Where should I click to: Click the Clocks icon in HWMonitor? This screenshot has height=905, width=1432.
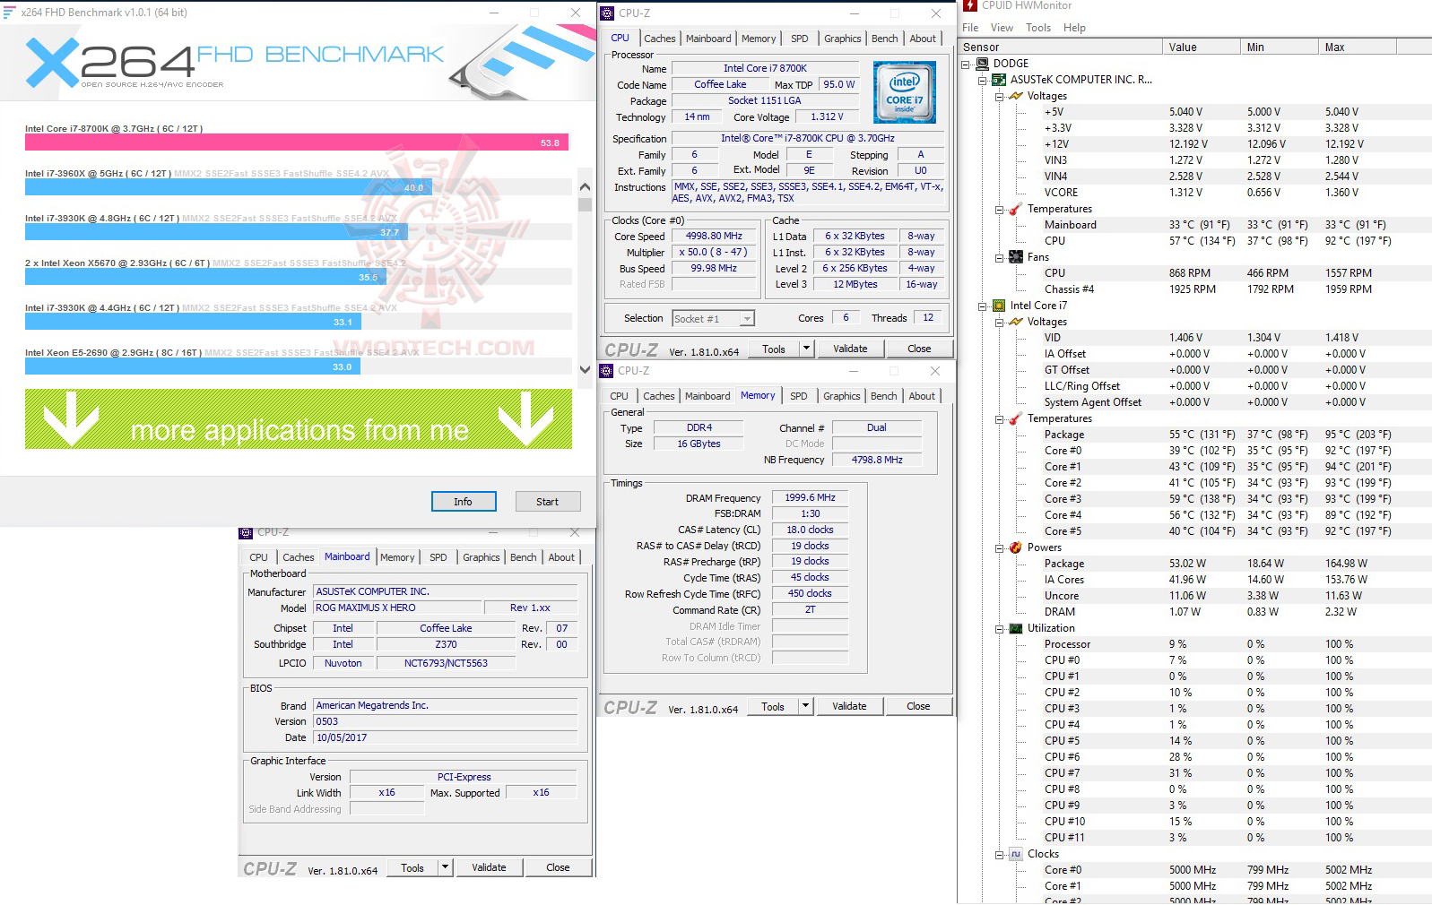(1016, 854)
